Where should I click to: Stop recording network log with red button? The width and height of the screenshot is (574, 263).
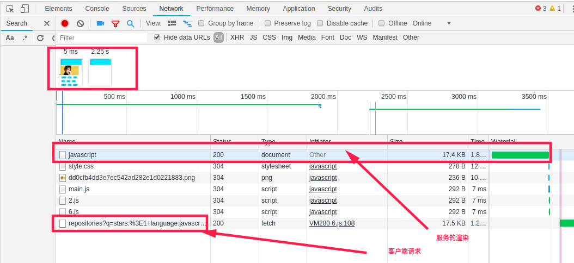[65, 23]
